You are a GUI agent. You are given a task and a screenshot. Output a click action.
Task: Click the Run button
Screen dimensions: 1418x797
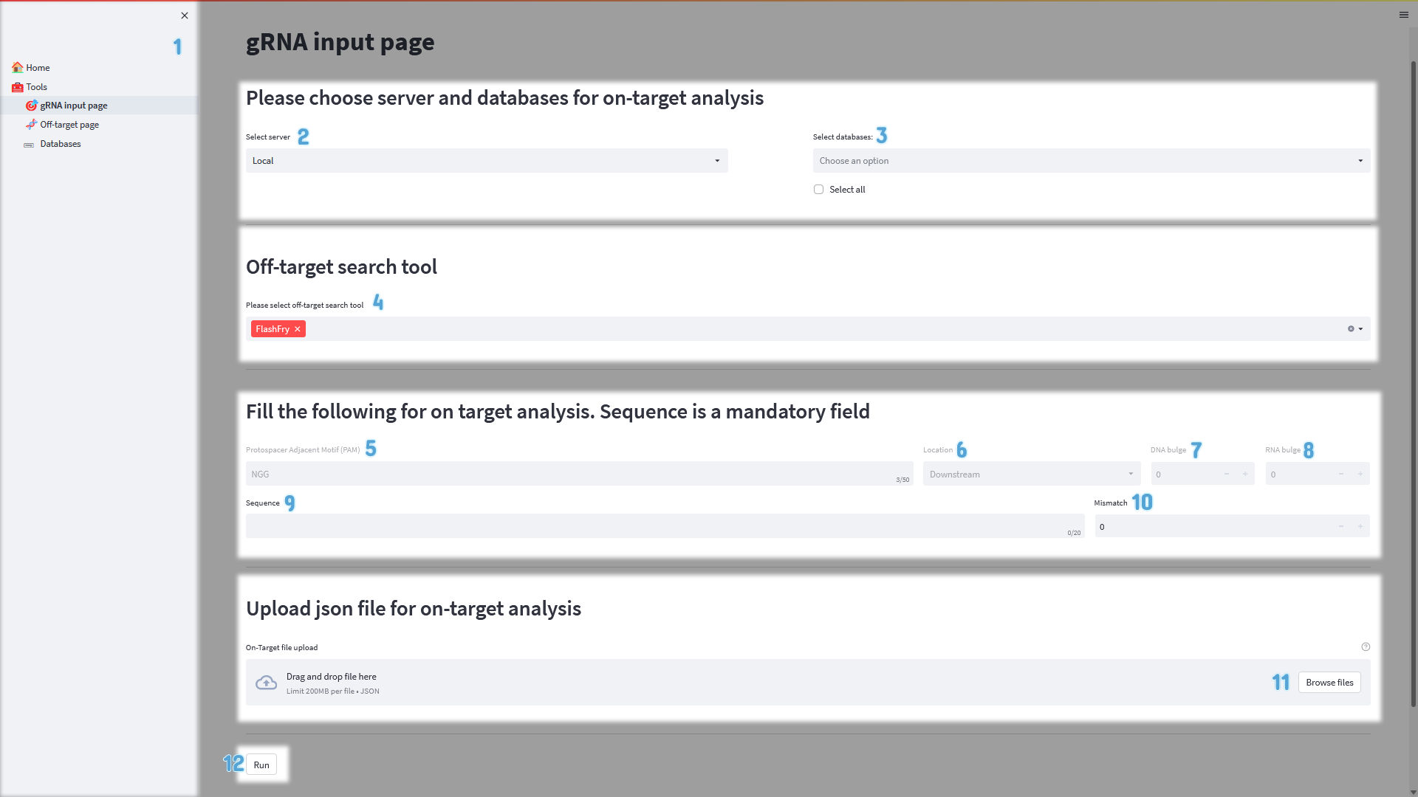(261, 765)
